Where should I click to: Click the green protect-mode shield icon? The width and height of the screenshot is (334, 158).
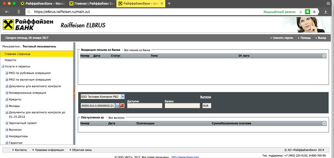coord(307,12)
